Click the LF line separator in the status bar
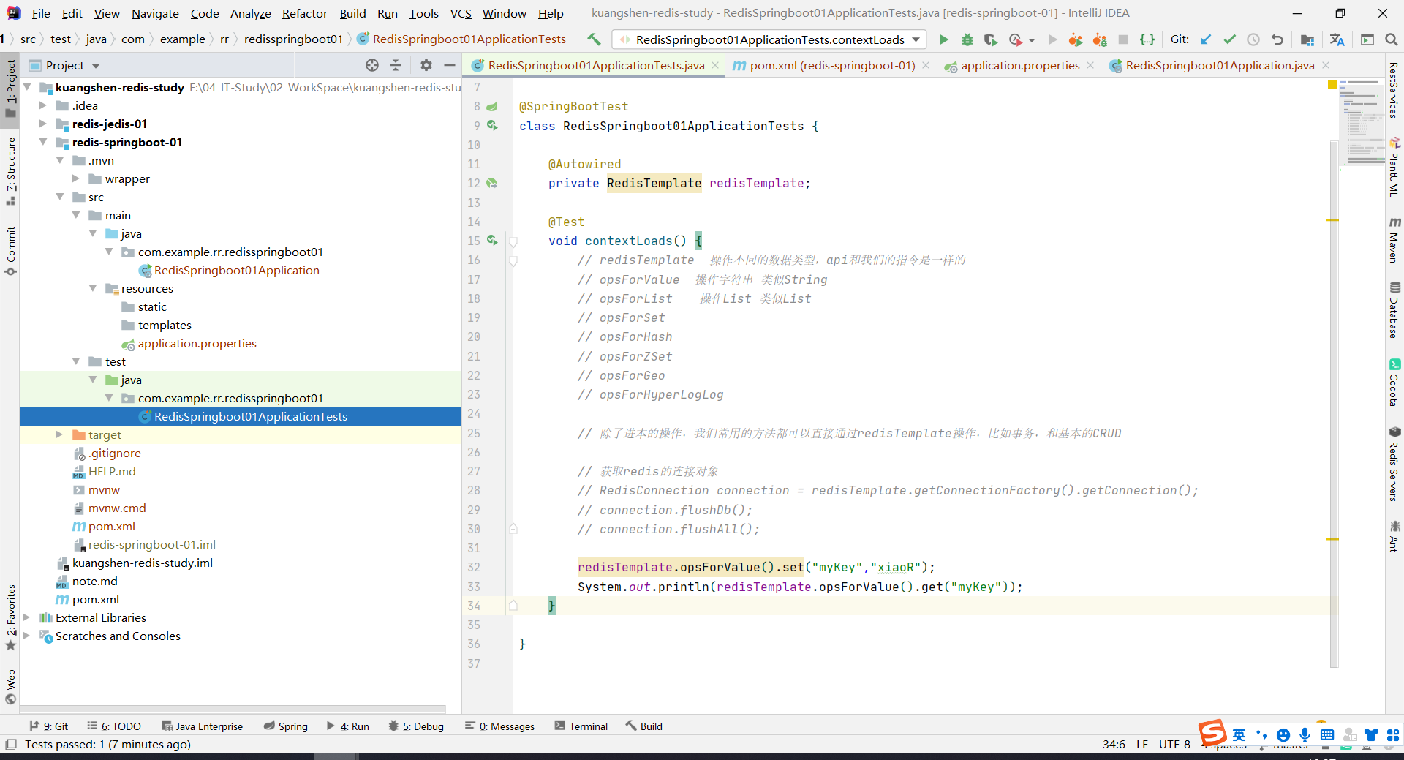 (x=1142, y=745)
